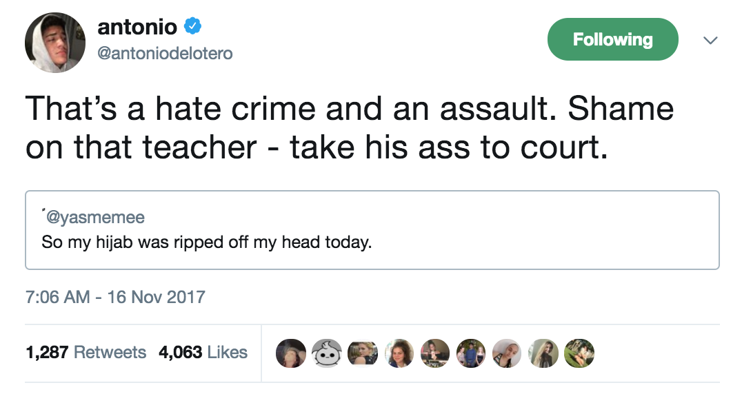The image size is (742, 394).
Task: Open the liker avatar showing three people
Action: [471, 353]
